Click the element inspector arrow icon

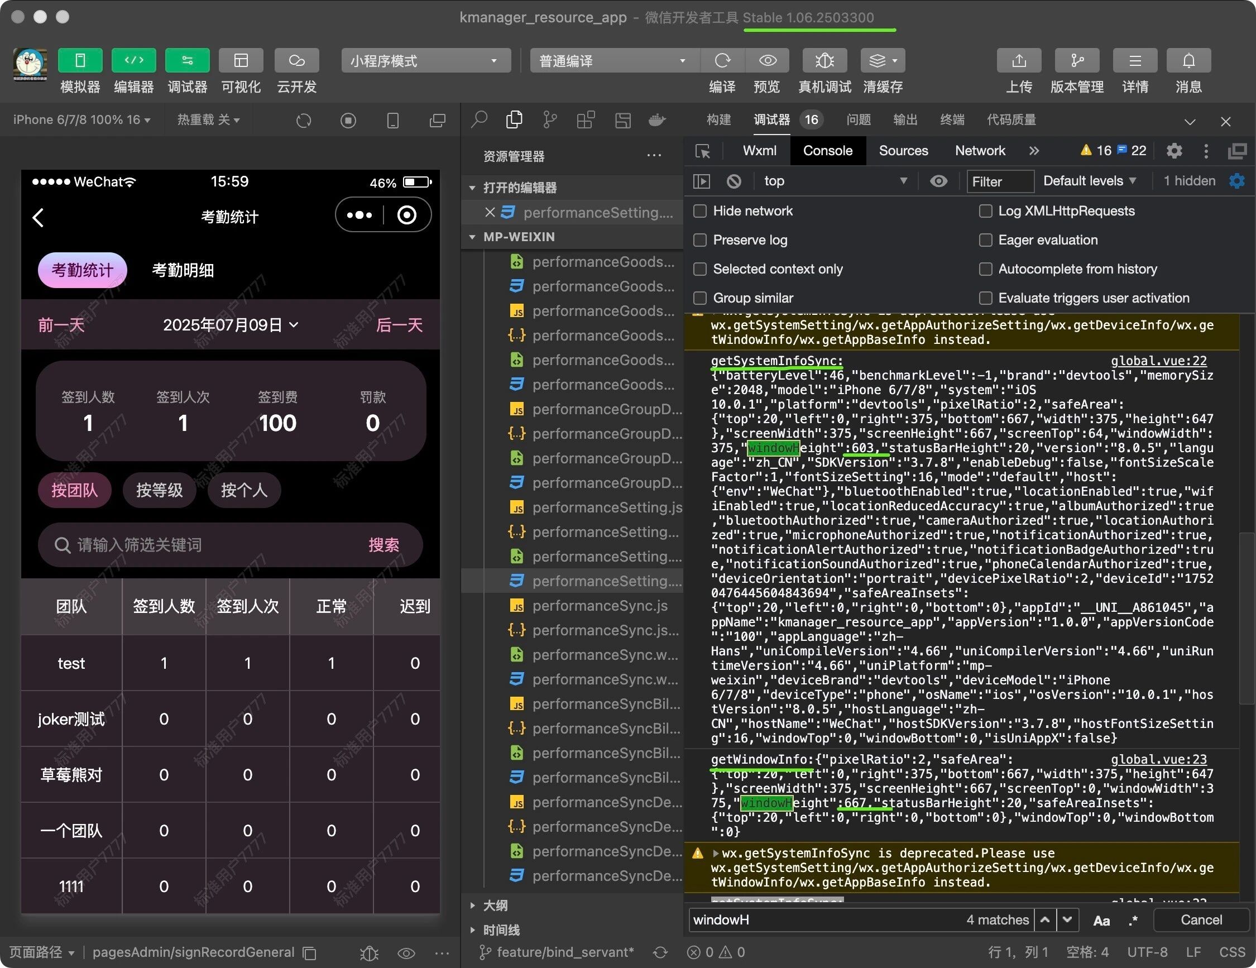[x=703, y=151]
